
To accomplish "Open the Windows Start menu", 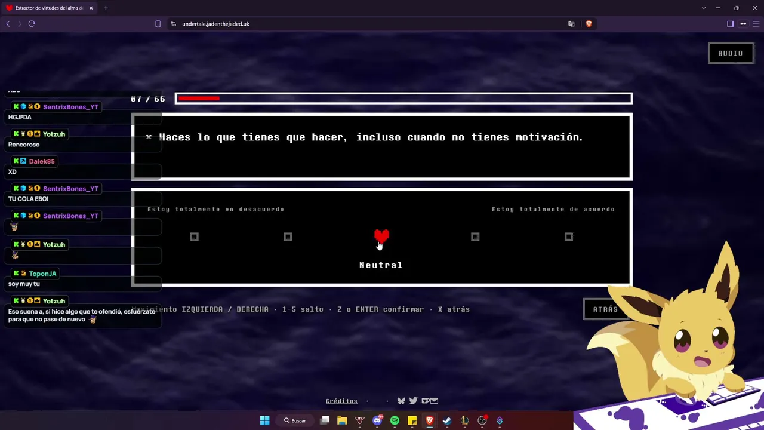I will click(x=264, y=420).
